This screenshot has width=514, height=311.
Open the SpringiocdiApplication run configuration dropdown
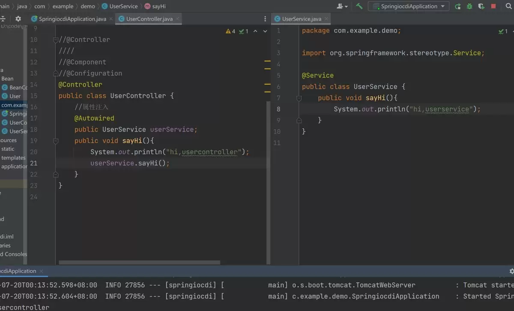pyautogui.click(x=409, y=6)
